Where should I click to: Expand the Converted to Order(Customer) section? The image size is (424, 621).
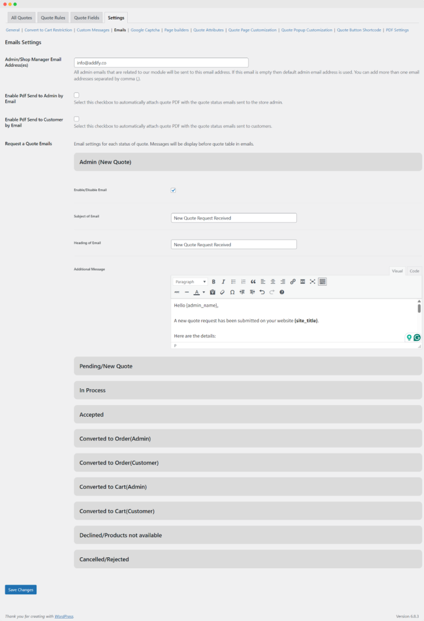tap(247, 463)
